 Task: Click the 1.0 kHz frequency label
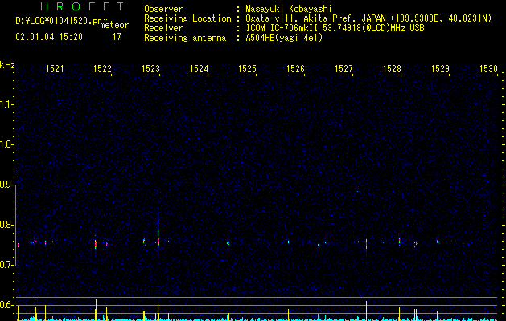pyautogui.click(x=6, y=144)
